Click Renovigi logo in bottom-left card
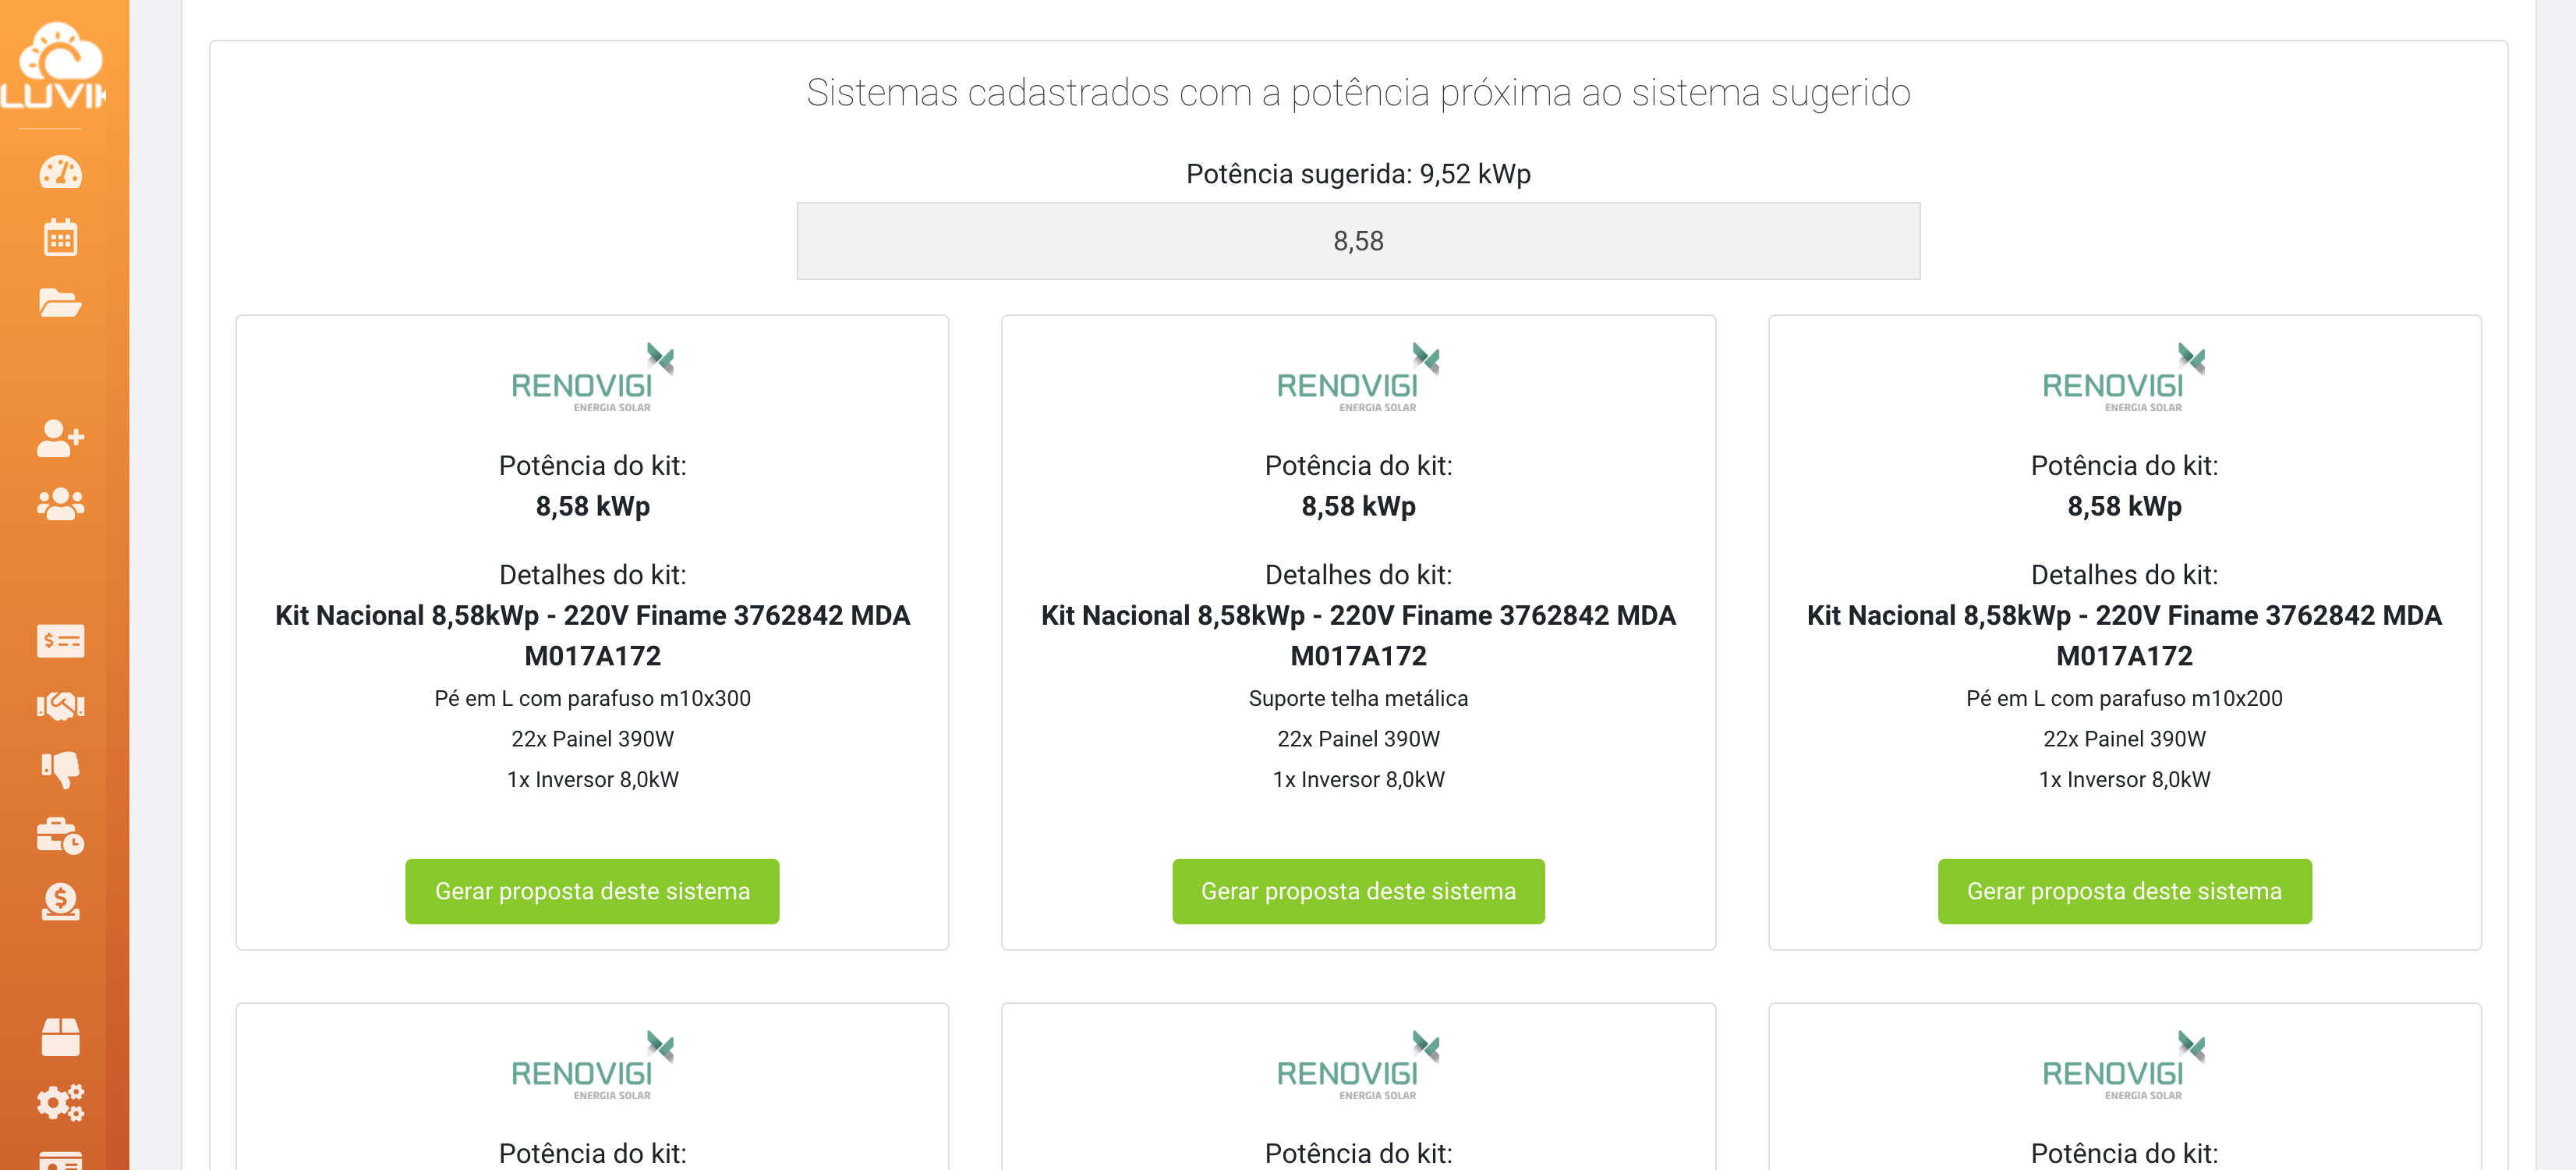 [x=592, y=1066]
